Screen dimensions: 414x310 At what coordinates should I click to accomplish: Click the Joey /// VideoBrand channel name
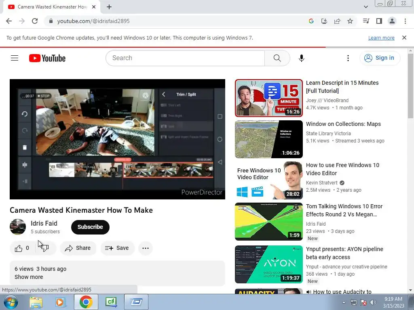click(x=327, y=101)
